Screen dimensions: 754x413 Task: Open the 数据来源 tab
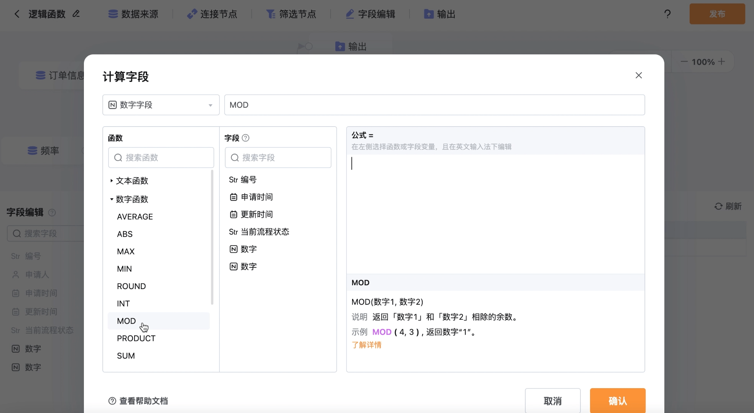[133, 14]
